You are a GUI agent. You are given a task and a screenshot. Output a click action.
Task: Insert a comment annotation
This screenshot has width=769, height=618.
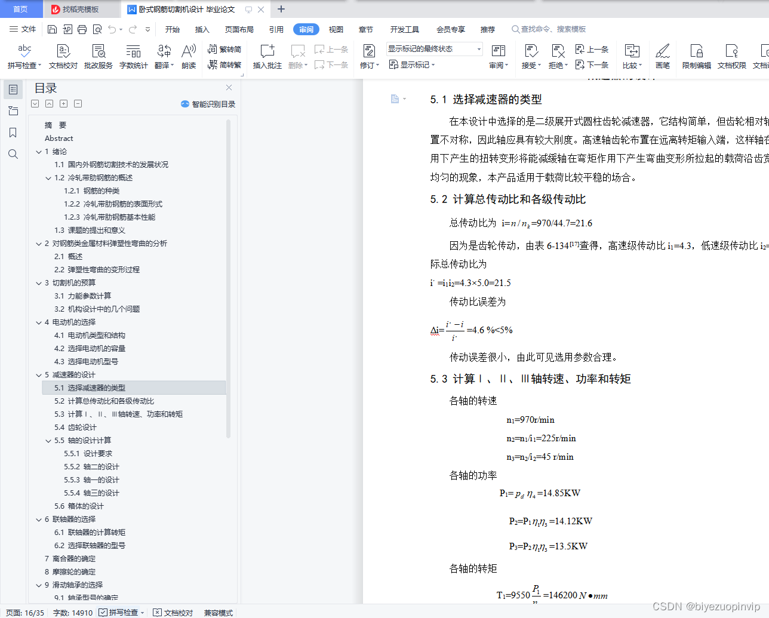click(267, 56)
